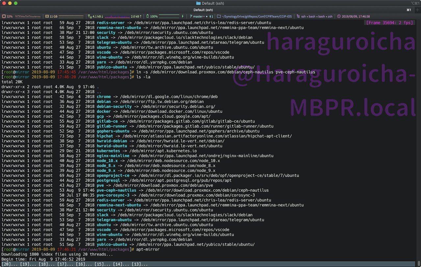
Task: Click the 'hwraid-debian' symlink name
Action: tap(112, 141)
